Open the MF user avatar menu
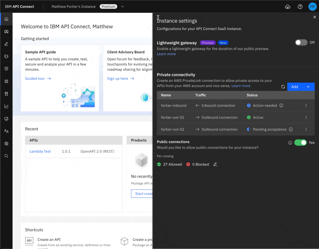Viewport: 319px width, 249px height. 312,7
